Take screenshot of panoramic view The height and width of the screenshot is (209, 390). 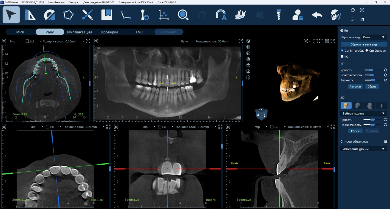click(x=96, y=41)
